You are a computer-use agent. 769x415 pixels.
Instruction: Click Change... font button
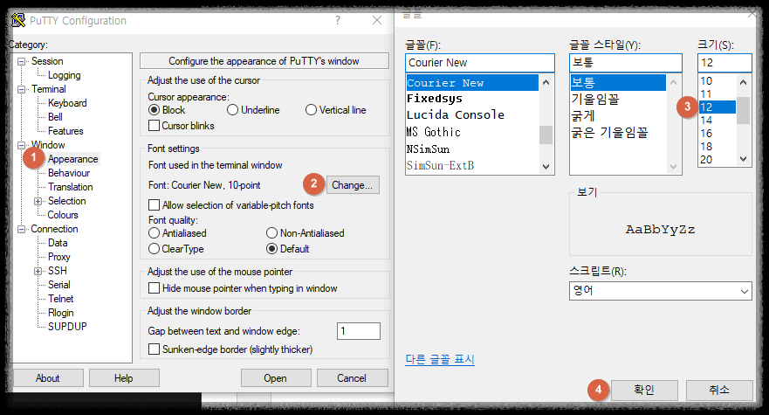(x=353, y=185)
